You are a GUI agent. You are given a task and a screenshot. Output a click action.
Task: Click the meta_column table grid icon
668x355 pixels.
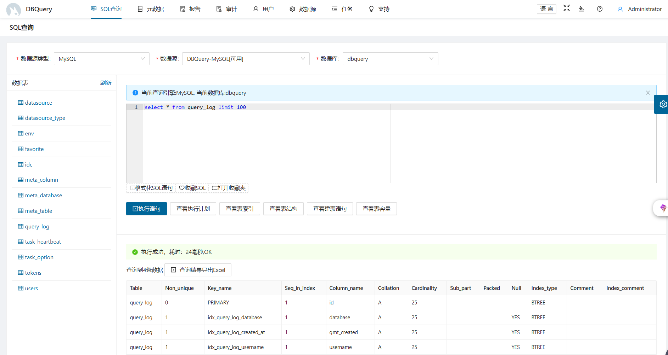(x=21, y=180)
